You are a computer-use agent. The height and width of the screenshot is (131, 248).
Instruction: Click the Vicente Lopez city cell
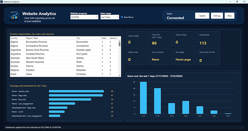click(x=88, y=50)
